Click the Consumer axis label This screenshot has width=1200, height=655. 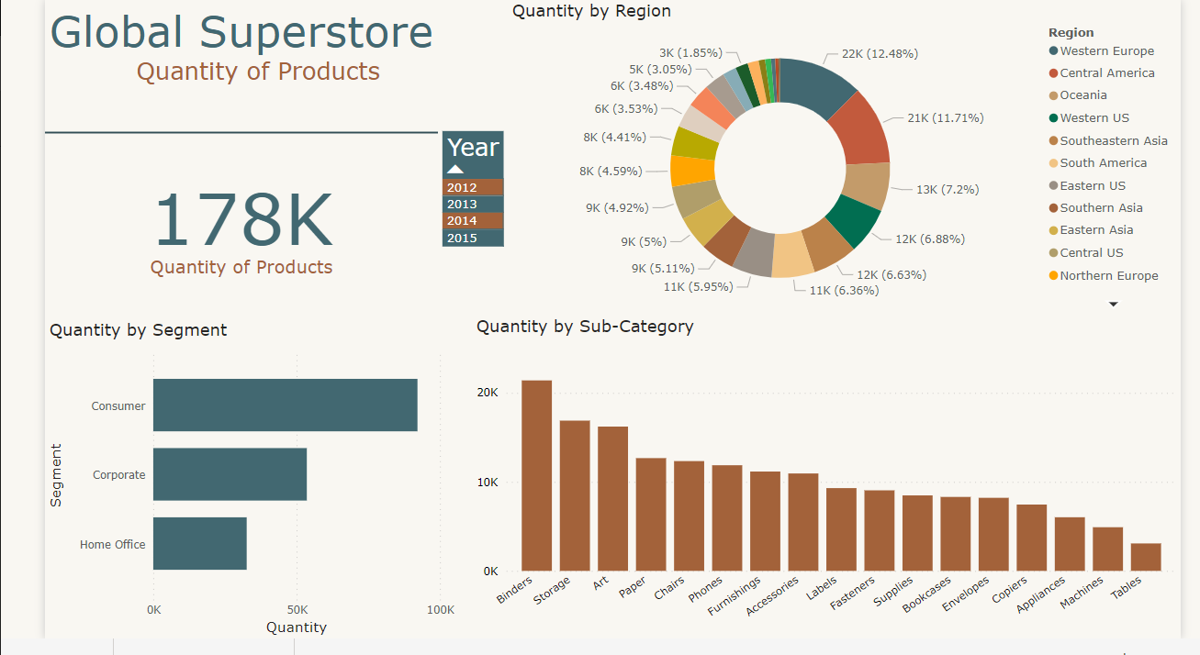click(118, 405)
